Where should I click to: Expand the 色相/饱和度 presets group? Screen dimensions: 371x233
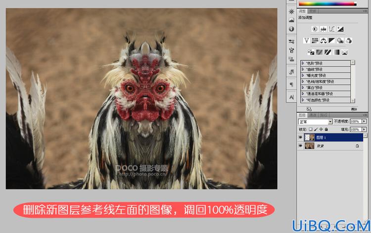[x=303, y=82]
